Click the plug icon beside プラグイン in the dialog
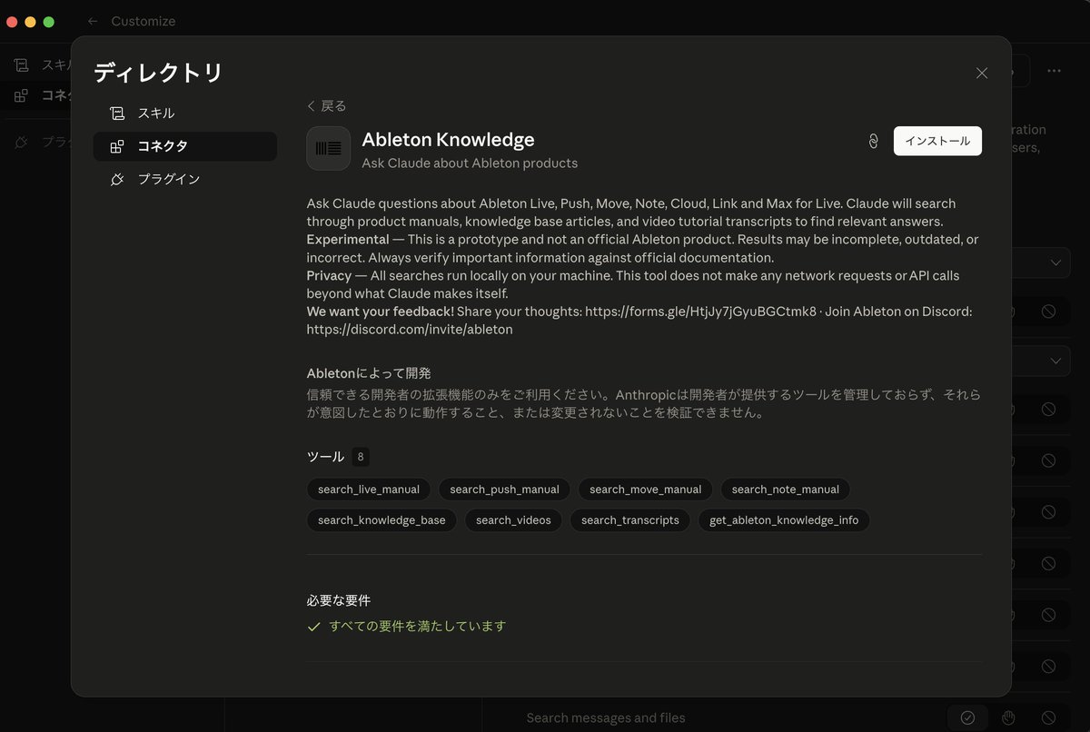This screenshot has height=732, width=1090. coord(116,179)
